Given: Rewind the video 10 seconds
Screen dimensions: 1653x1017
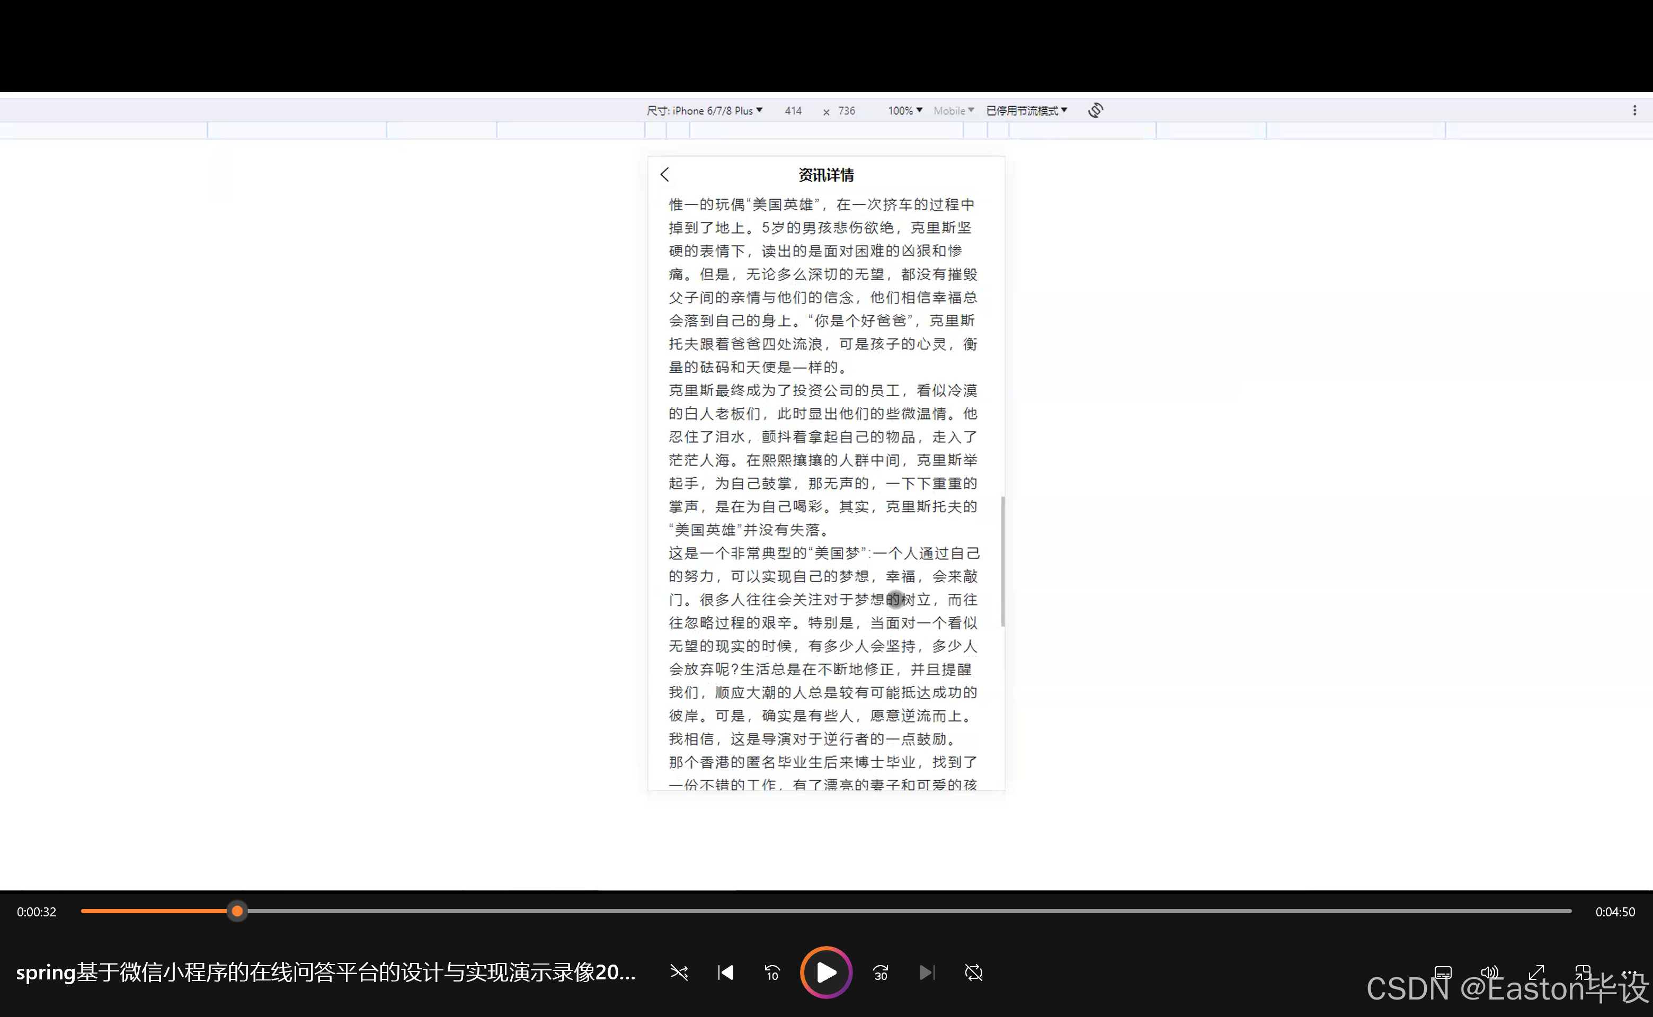Looking at the screenshot, I should (x=772, y=973).
